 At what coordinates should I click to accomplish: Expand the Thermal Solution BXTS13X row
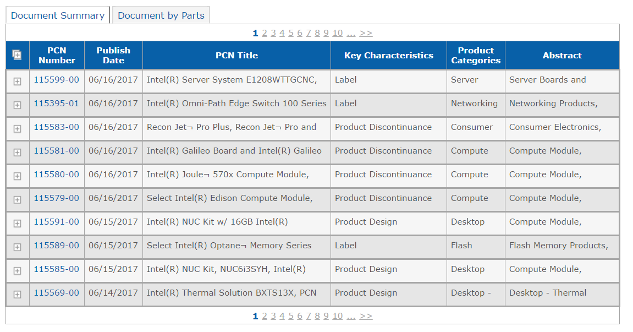[17, 295]
